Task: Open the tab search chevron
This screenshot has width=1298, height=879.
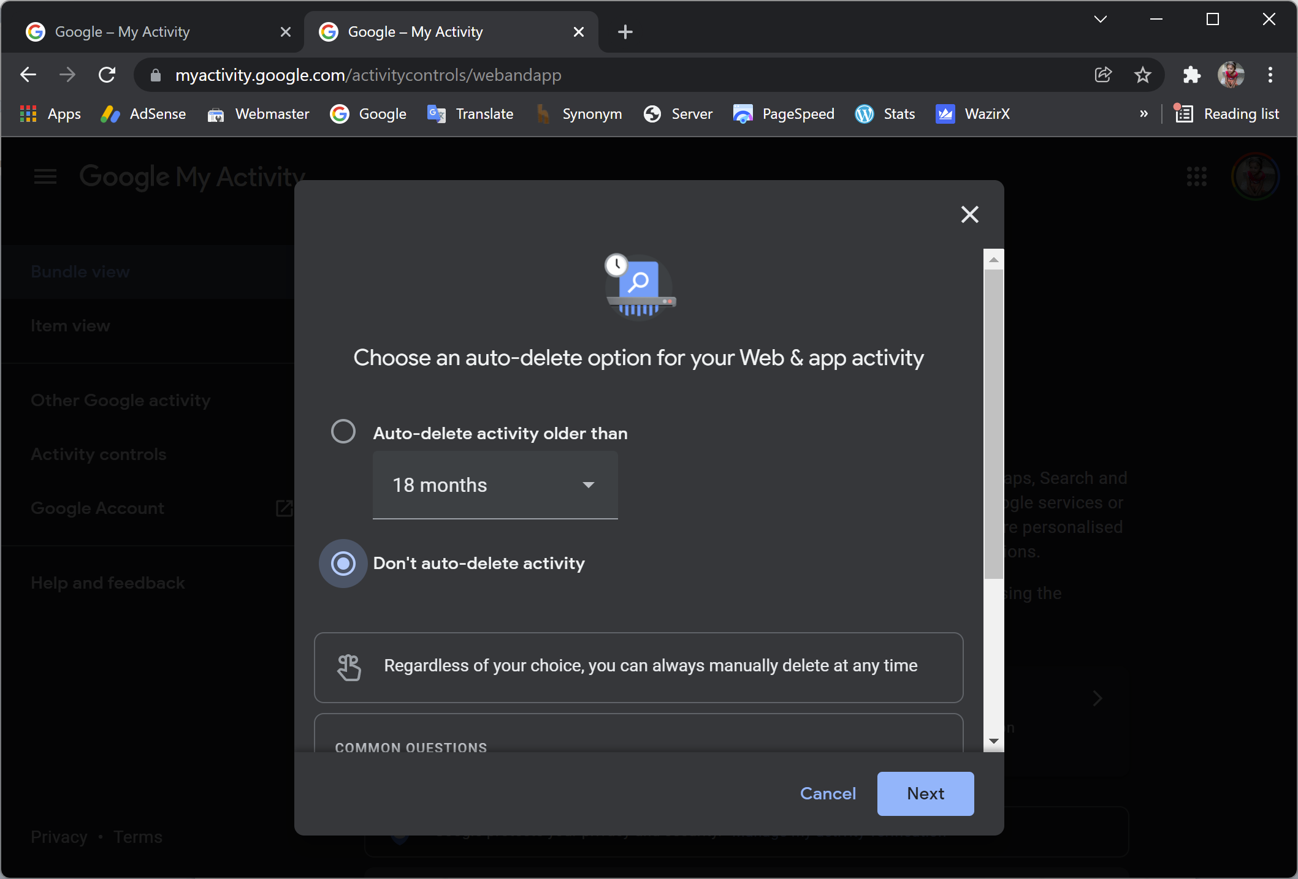Action: (1101, 20)
